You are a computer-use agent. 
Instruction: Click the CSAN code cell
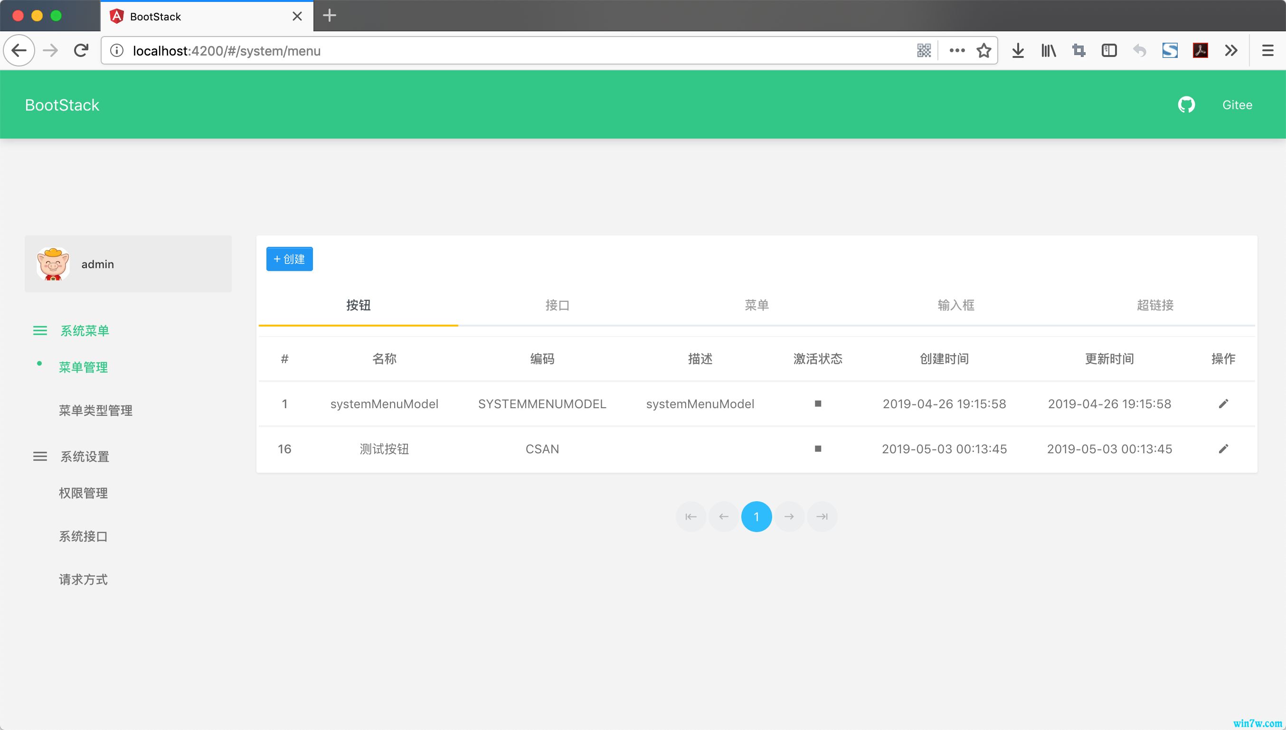coord(542,449)
